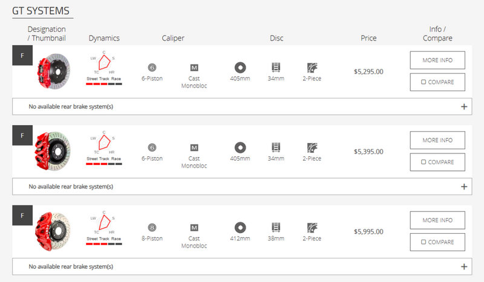Expand rear brake systems under first product
Image resolution: width=484 pixels, height=282 pixels.
(464, 107)
